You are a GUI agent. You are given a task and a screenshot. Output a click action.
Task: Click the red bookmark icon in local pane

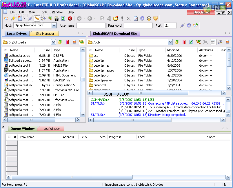pyautogui.click(x=67, y=42)
